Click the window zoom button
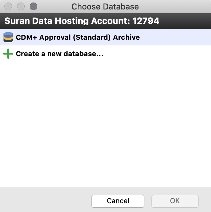This screenshot has height=212, width=211. point(33,6)
